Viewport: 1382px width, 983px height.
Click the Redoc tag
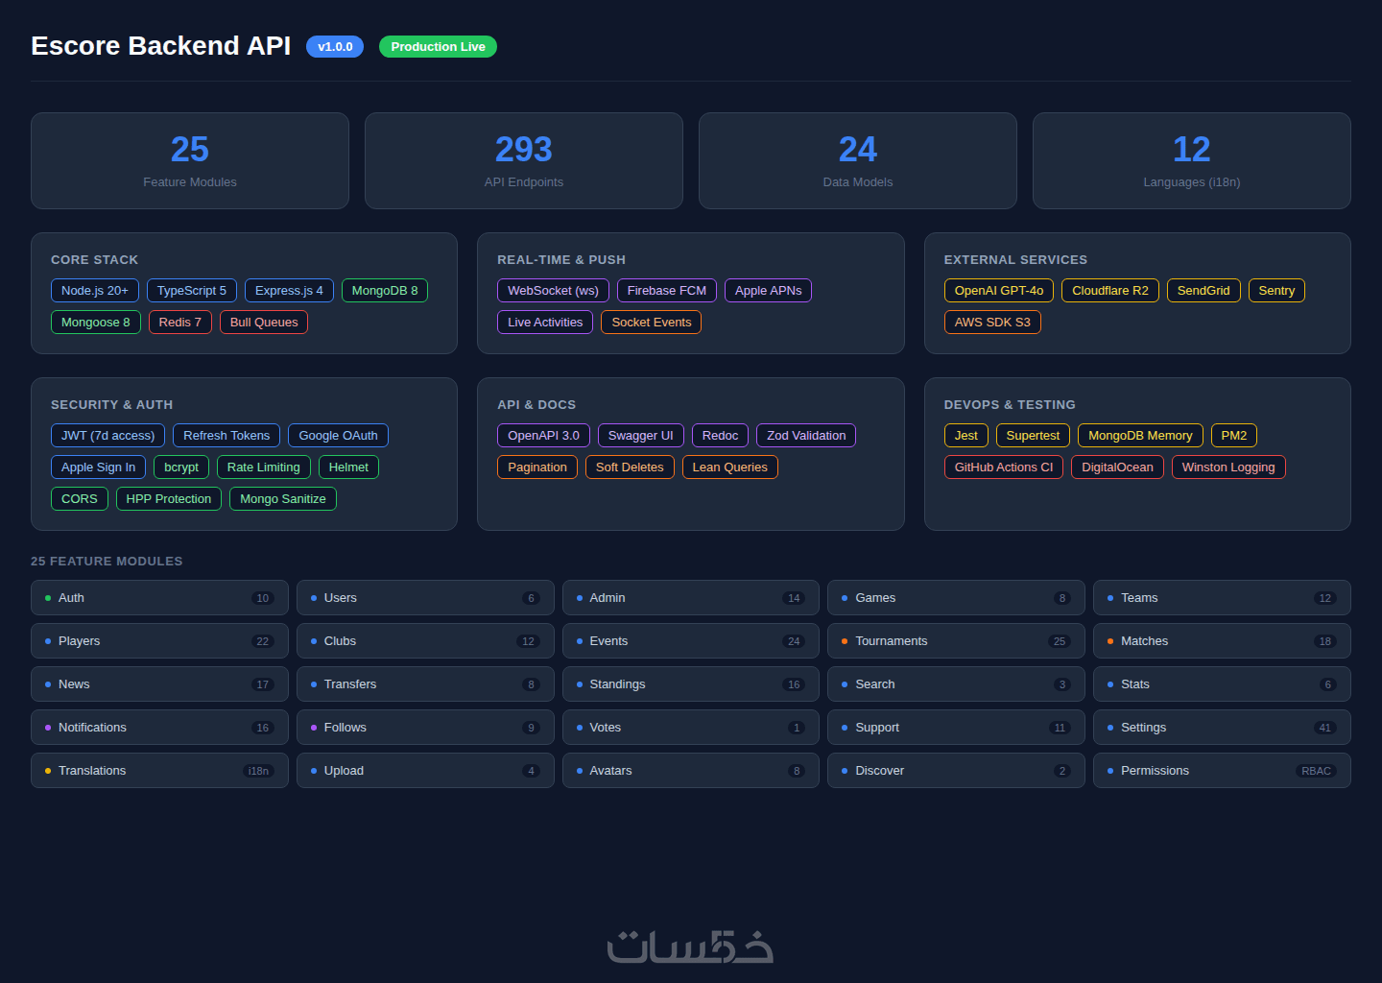[720, 435]
